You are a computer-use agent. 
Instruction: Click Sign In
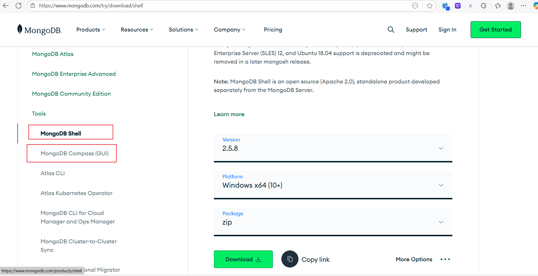[x=447, y=30]
